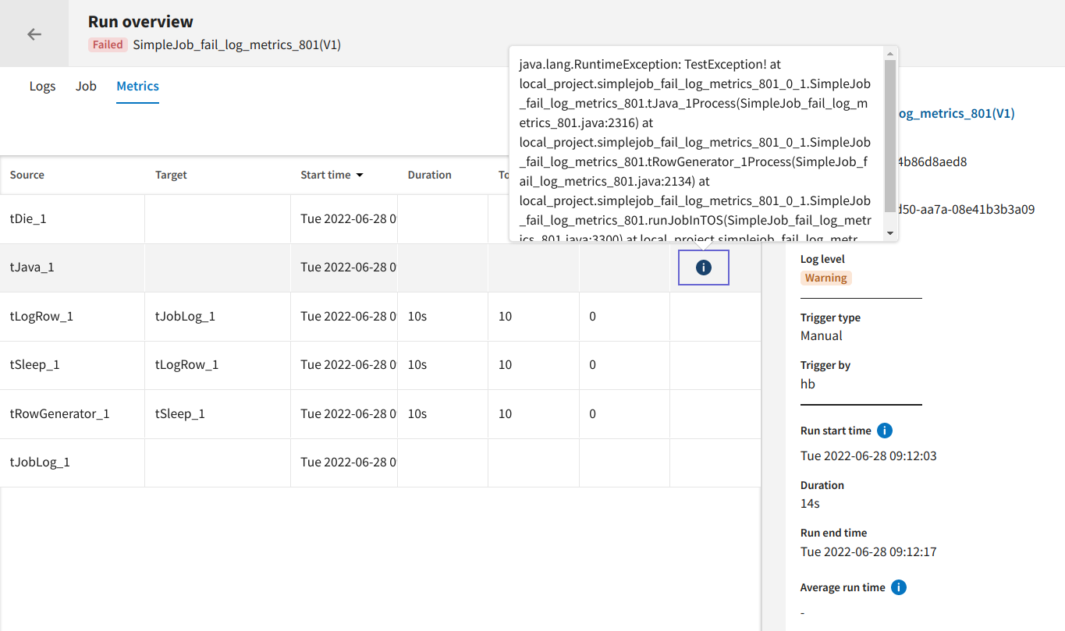Click the back arrow button
The height and width of the screenshot is (631, 1065).
click(x=34, y=34)
